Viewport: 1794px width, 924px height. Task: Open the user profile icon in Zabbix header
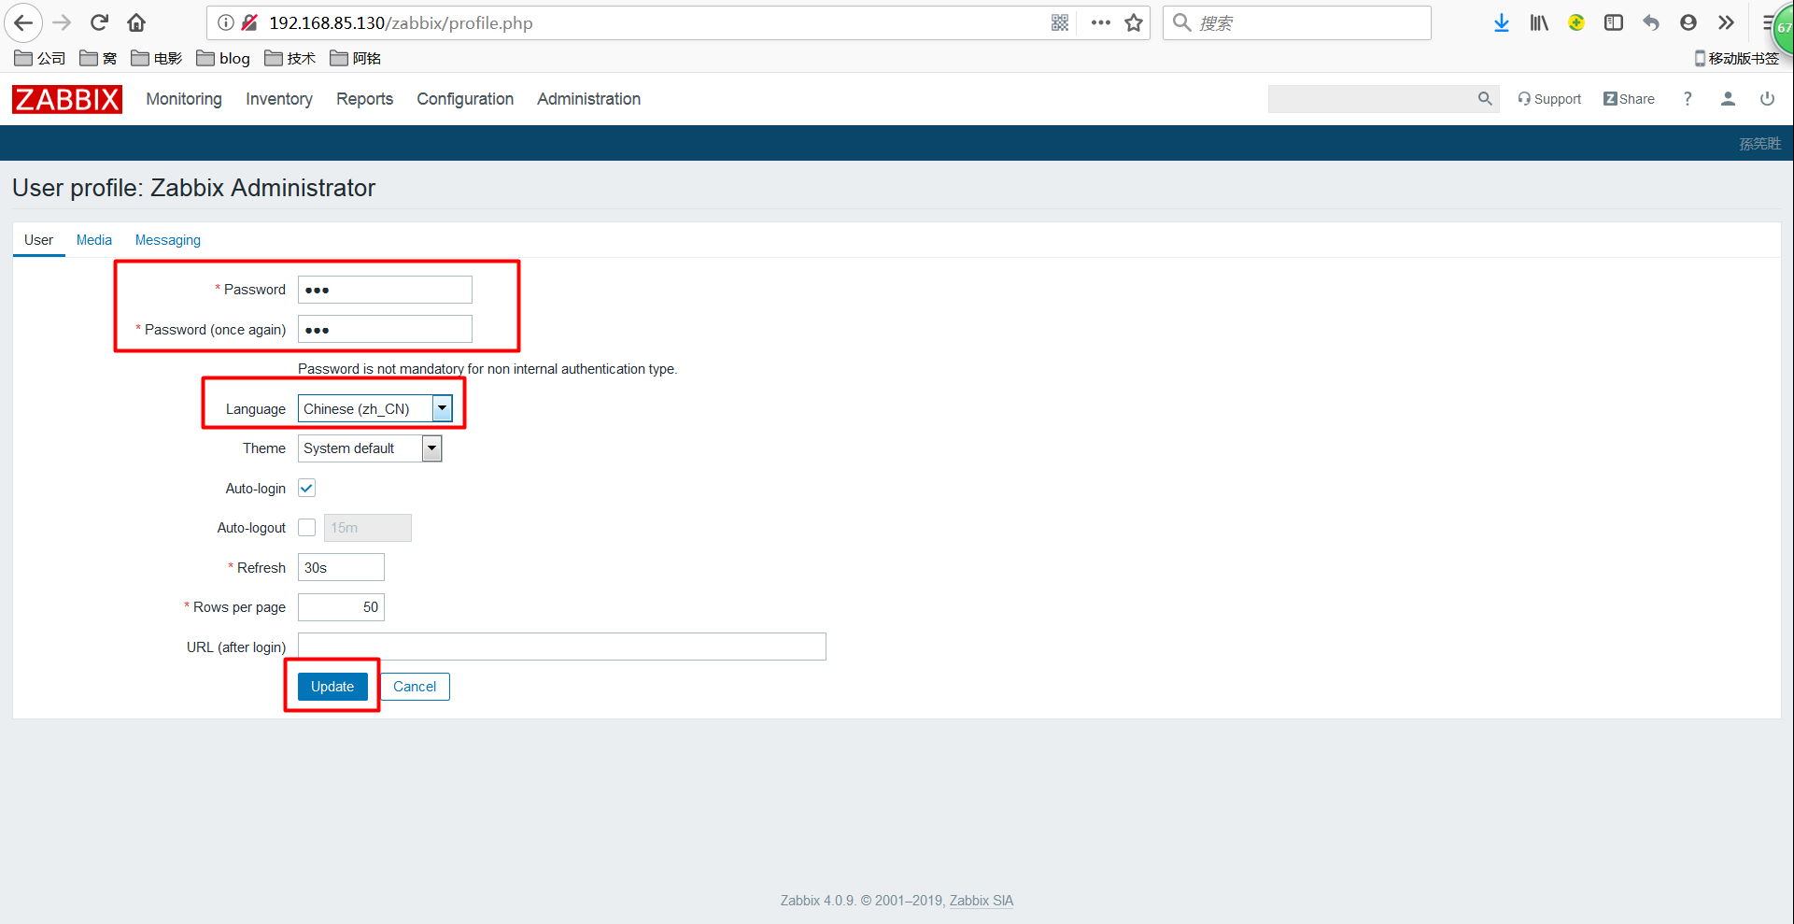(1727, 99)
